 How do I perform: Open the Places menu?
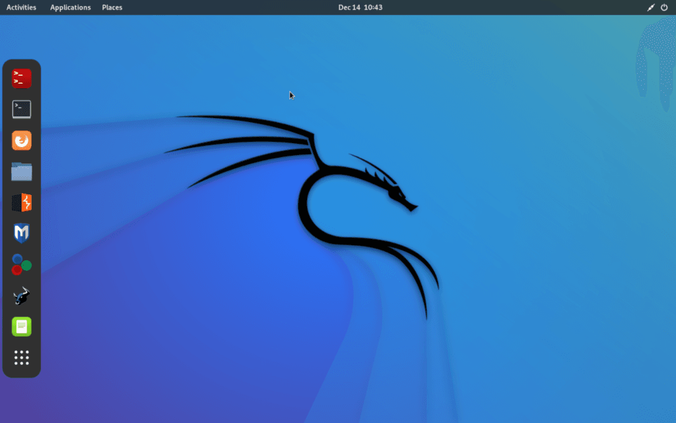click(x=112, y=7)
